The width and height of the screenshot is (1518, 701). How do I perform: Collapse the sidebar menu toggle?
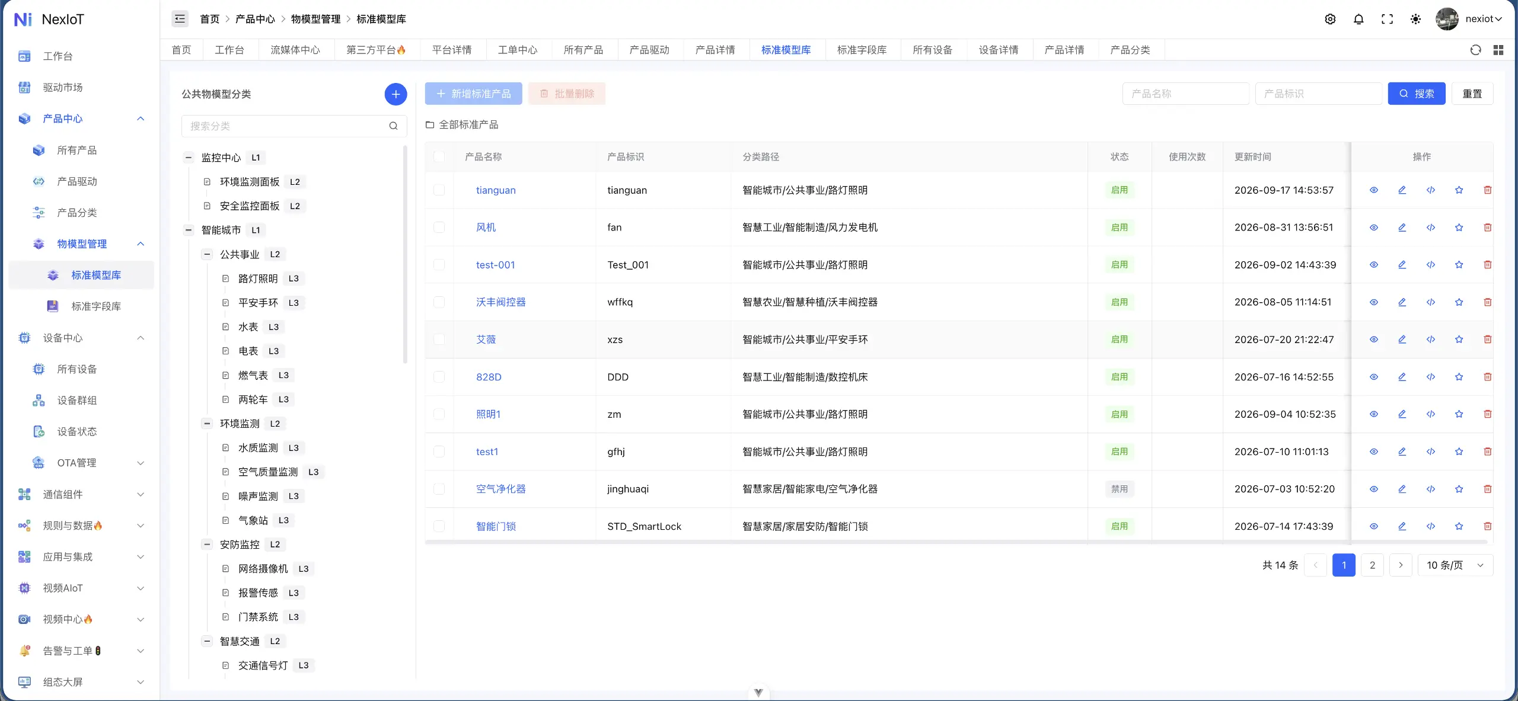tap(180, 19)
